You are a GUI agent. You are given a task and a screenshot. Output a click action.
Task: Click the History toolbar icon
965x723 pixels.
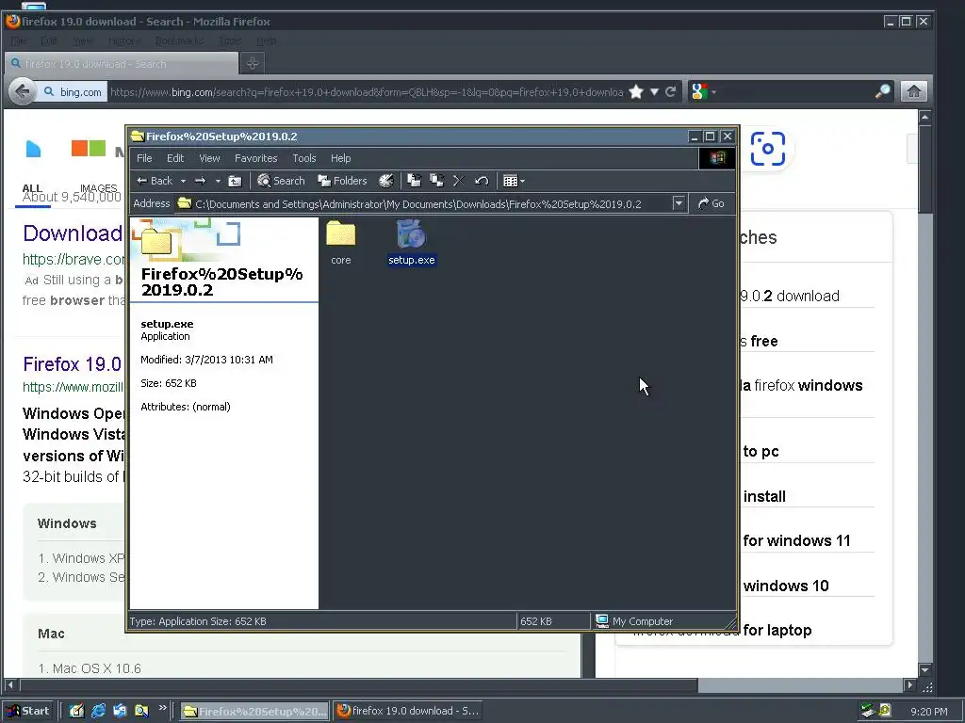pyautogui.click(x=385, y=181)
